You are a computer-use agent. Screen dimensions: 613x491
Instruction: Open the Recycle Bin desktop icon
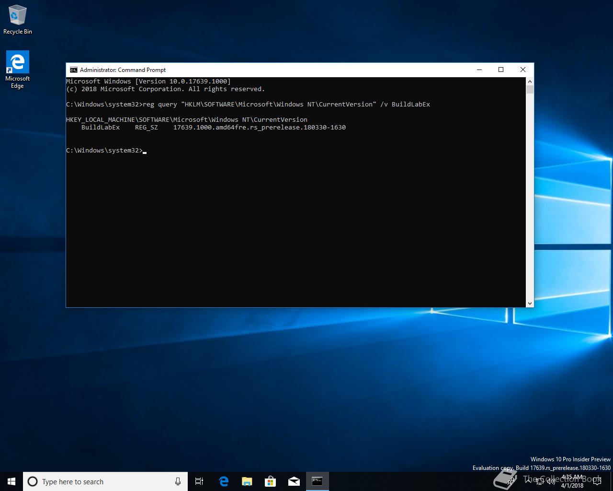click(x=18, y=20)
